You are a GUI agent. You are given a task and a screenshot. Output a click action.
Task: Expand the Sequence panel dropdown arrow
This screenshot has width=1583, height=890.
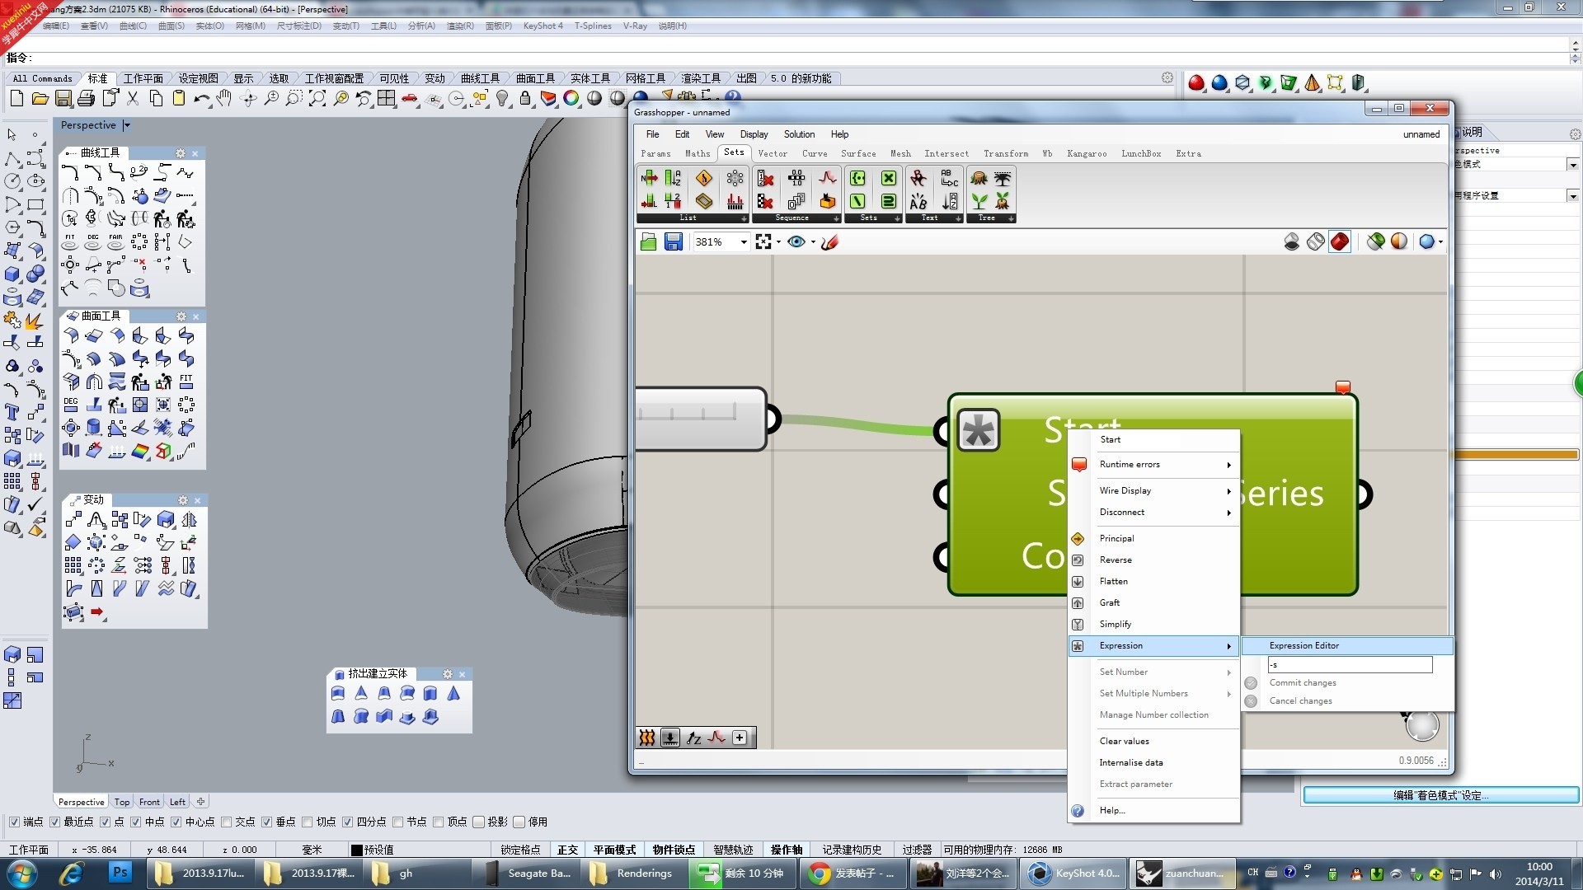pos(836,218)
